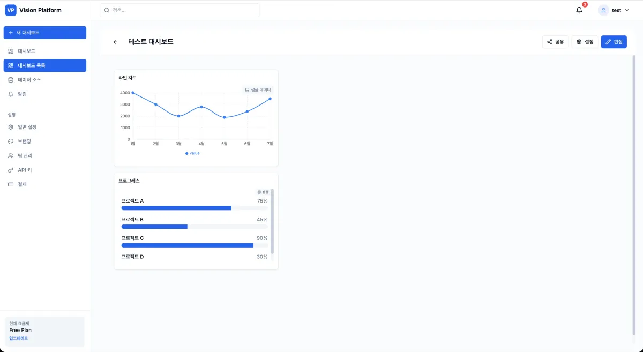The image size is (643, 352).
Task: Go to 브랜딩 settings
Action: 24,141
